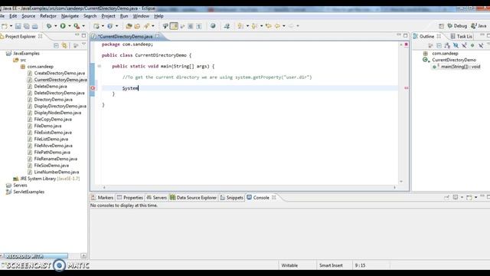
Task: Click the Print toolbar icon
Action: click(x=35, y=26)
